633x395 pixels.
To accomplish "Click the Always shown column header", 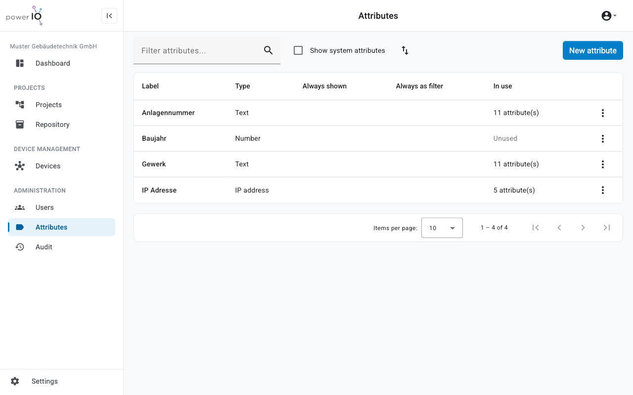I will (x=324, y=86).
